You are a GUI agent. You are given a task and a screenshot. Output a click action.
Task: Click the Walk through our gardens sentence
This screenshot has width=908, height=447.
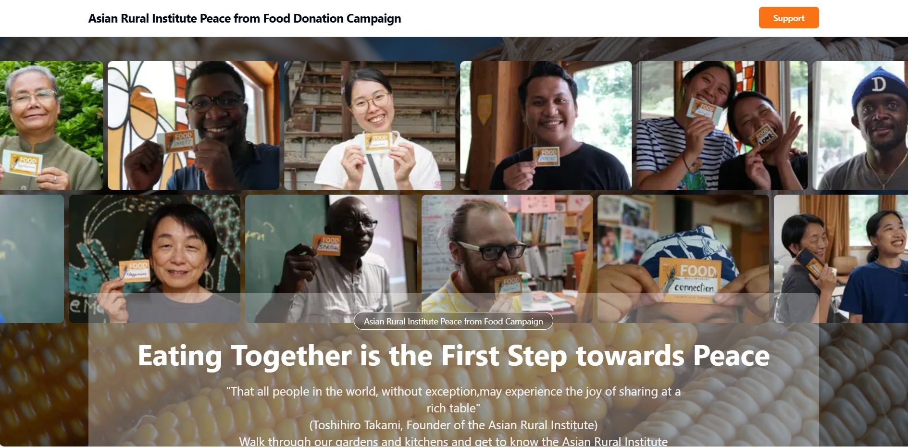[453, 441]
